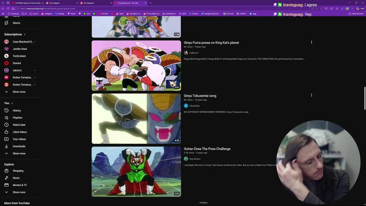The image size is (366, 206).
Task: Click the ChouZetto channel avatar
Action: pos(186,106)
